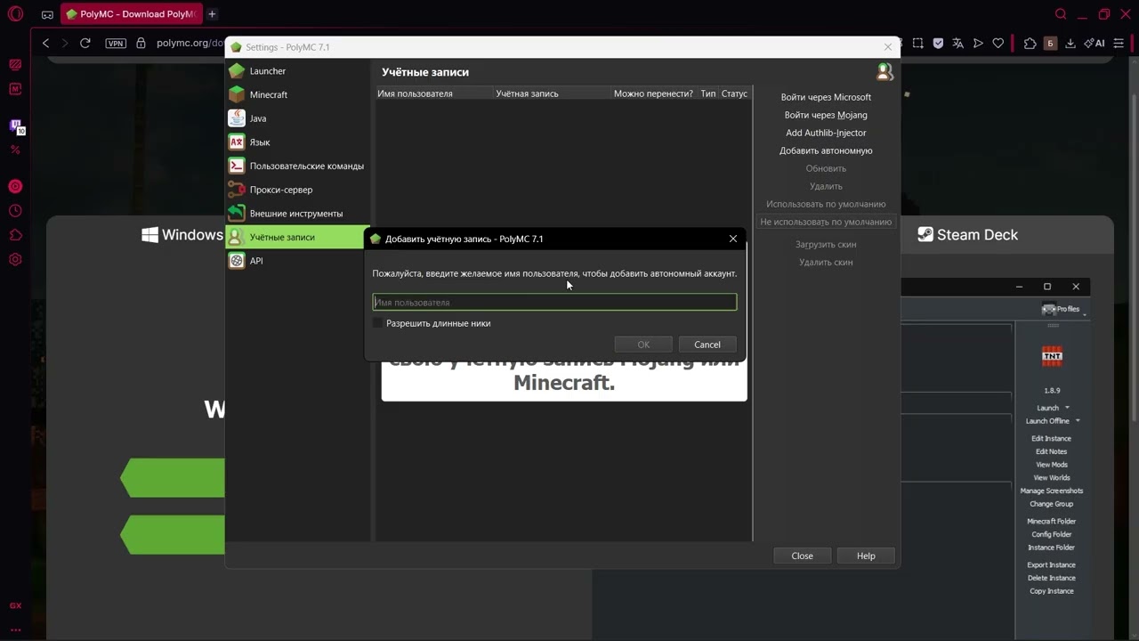Open the browser AI assistant button
The image size is (1139, 641).
[x=1095, y=43]
